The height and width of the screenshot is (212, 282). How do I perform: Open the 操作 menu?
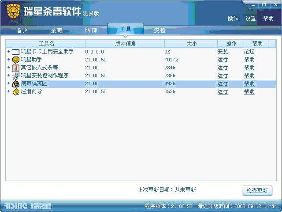click(x=233, y=18)
